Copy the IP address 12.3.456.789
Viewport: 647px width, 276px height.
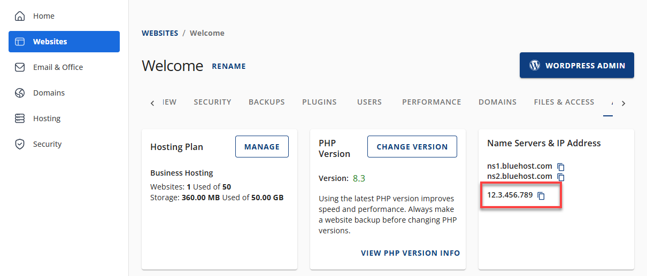541,195
